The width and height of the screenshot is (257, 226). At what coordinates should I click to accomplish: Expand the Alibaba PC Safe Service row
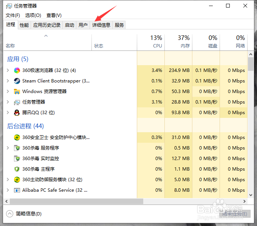(8, 190)
